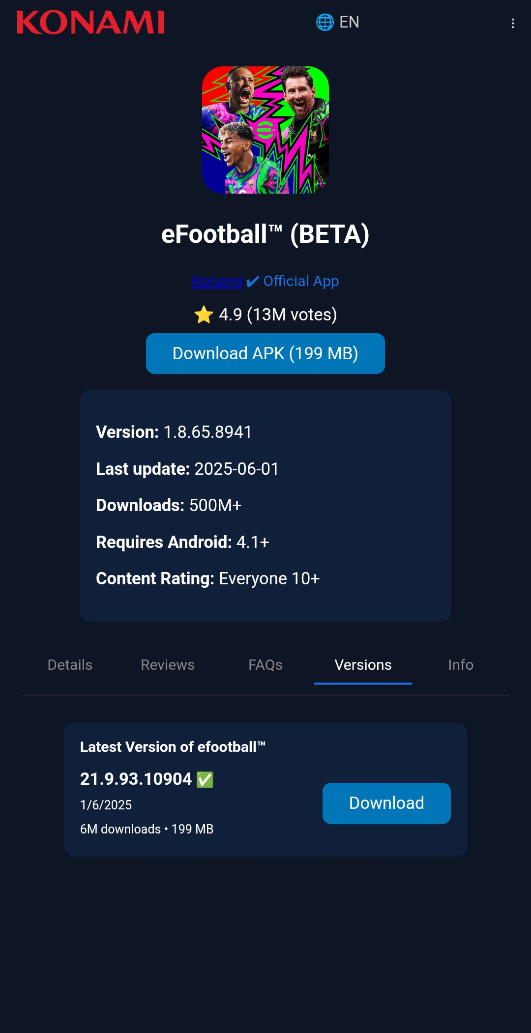Select the Versions tab
531x1033 pixels.
click(363, 665)
